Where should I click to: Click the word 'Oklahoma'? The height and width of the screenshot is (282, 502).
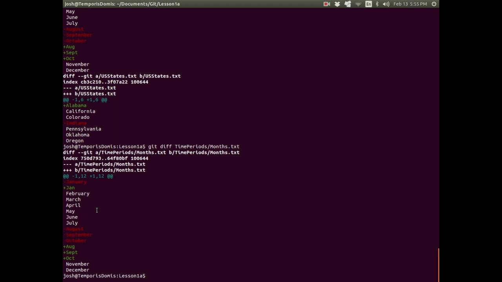[78, 135]
